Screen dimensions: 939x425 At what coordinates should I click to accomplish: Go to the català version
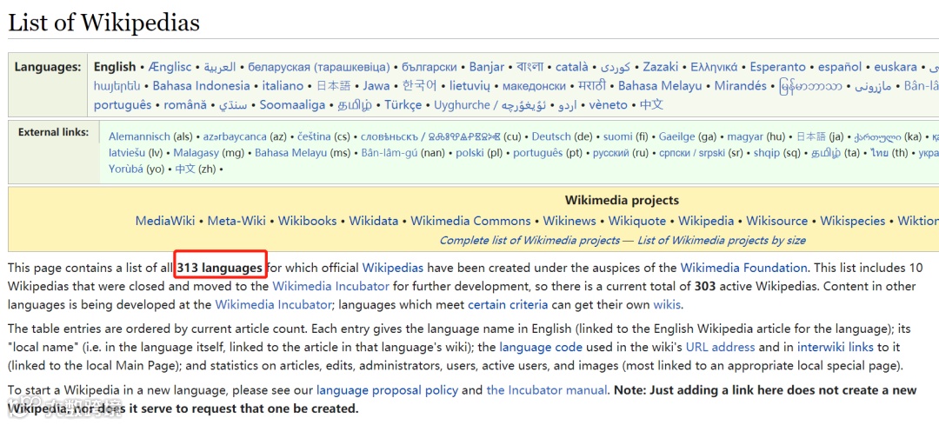click(x=571, y=67)
